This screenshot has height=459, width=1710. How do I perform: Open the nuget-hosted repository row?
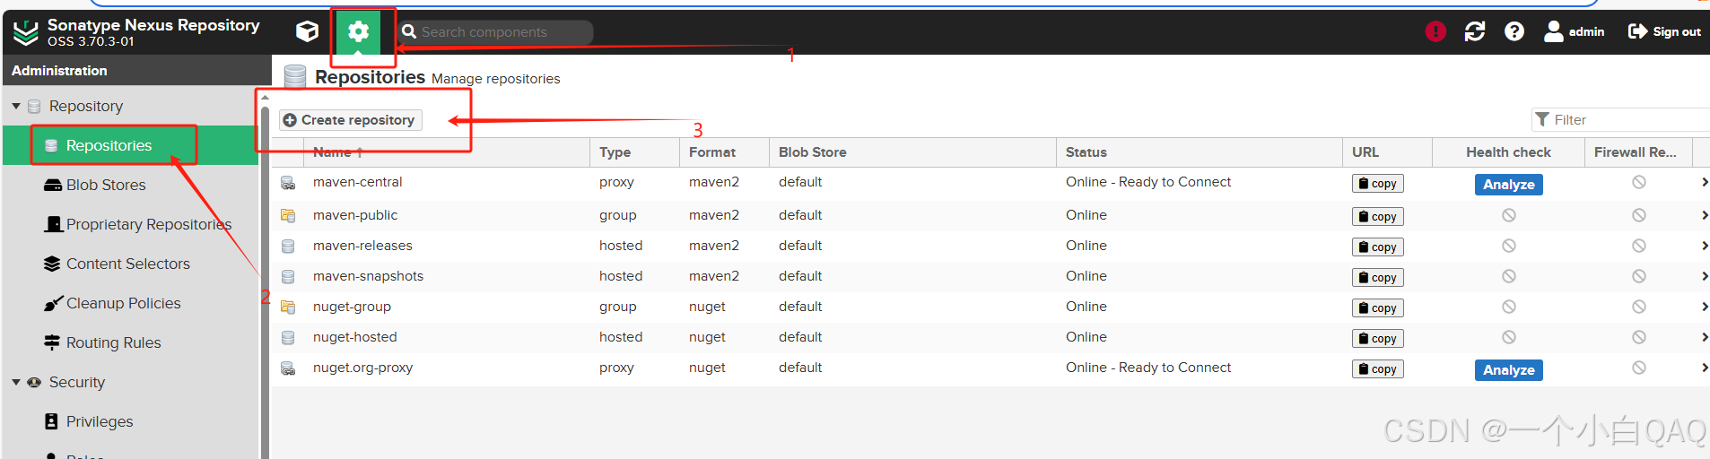point(990,337)
